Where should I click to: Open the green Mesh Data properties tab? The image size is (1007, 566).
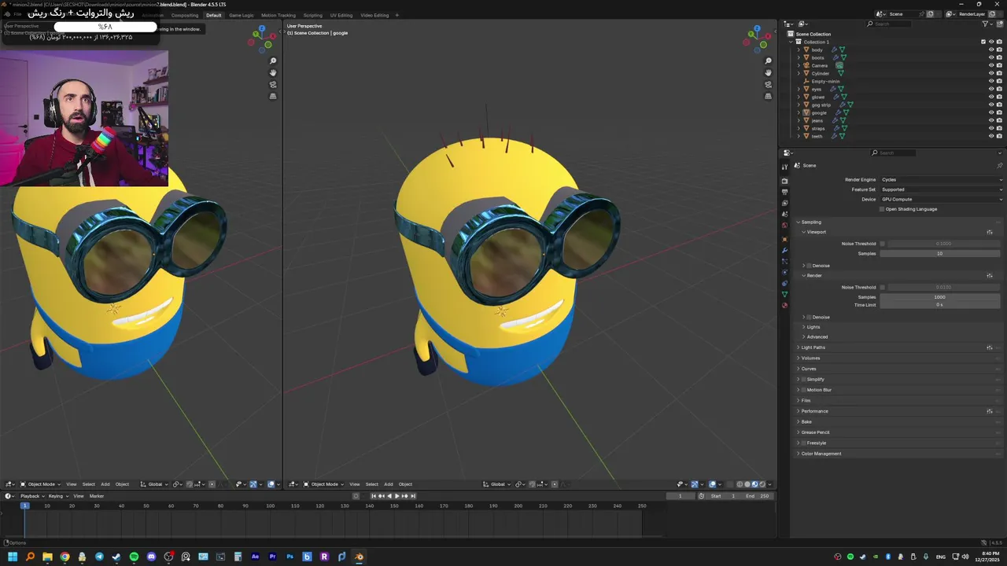784,294
